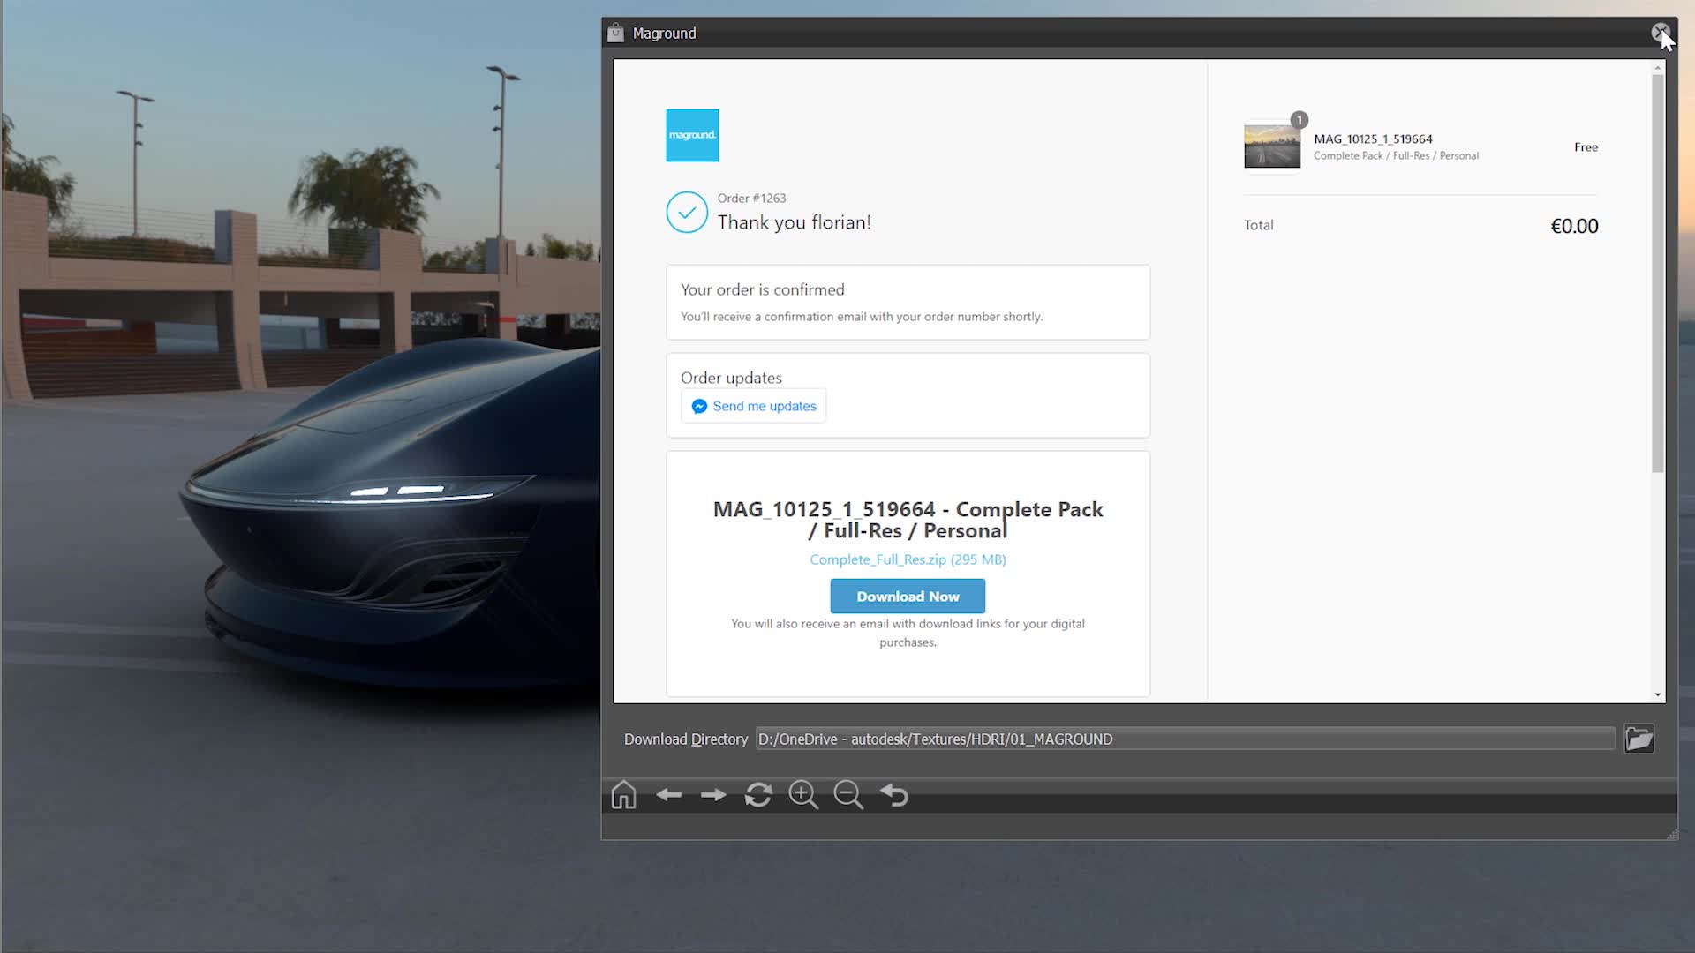The height and width of the screenshot is (953, 1695).
Task: Close the Maground window
Action: click(1660, 33)
